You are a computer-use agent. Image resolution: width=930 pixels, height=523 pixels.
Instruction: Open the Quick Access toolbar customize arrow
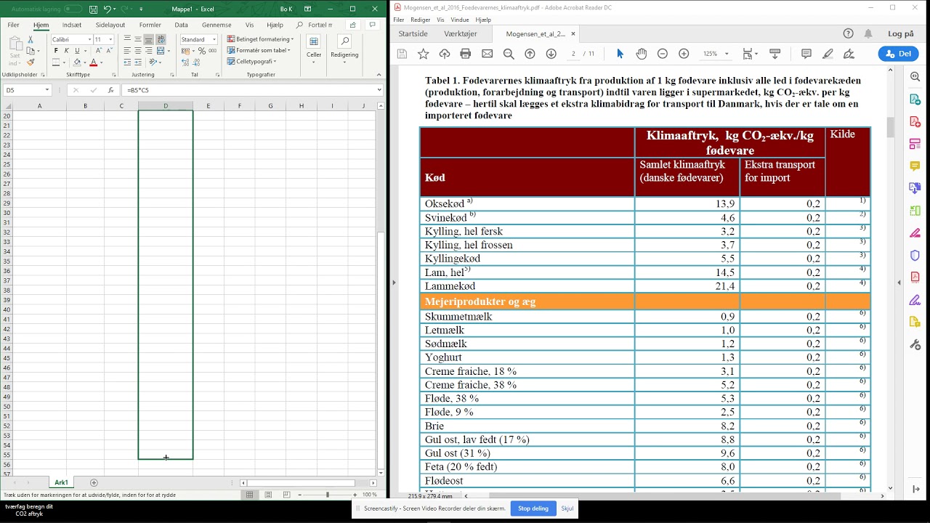click(x=141, y=9)
